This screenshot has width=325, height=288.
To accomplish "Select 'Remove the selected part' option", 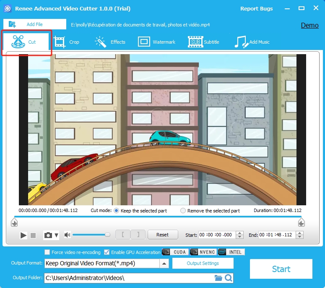I will (x=183, y=211).
